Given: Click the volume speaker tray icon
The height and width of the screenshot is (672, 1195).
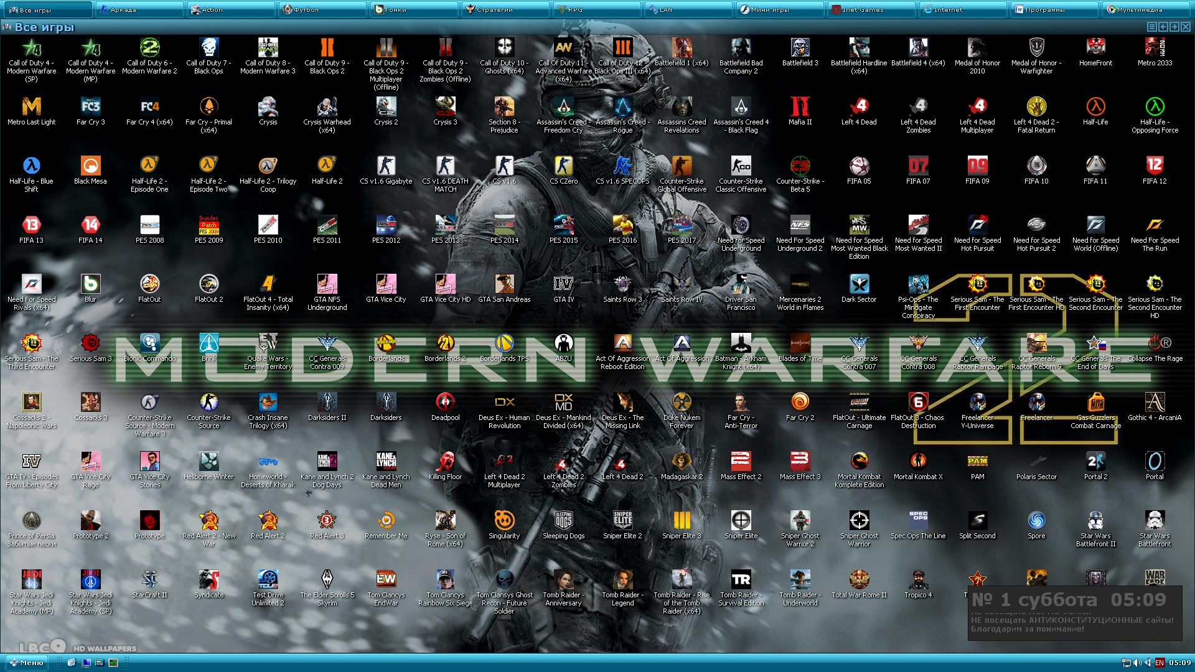Looking at the screenshot, I should [1137, 663].
